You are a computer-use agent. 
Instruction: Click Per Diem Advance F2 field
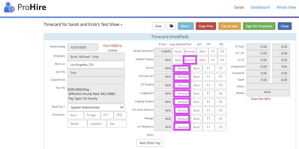pos(221,110)
